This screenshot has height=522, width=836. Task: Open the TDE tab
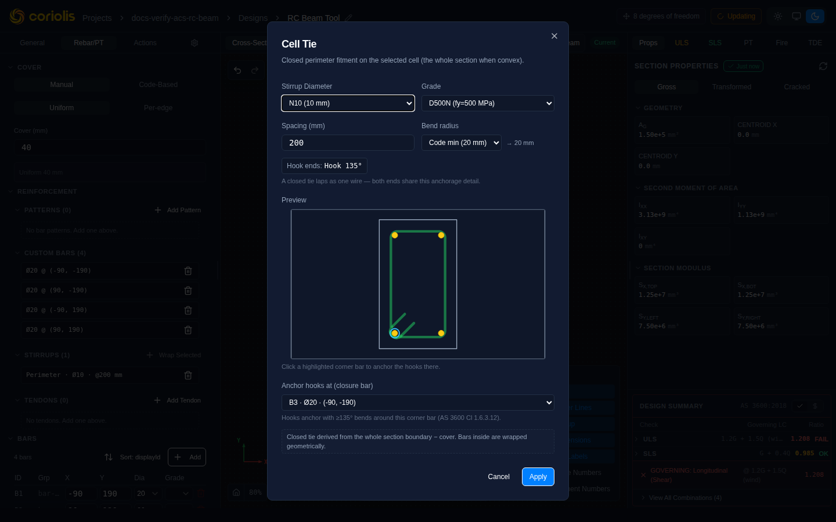pos(815,43)
